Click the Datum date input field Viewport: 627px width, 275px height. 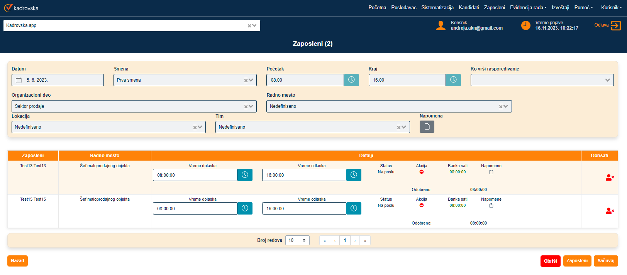click(58, 80)
